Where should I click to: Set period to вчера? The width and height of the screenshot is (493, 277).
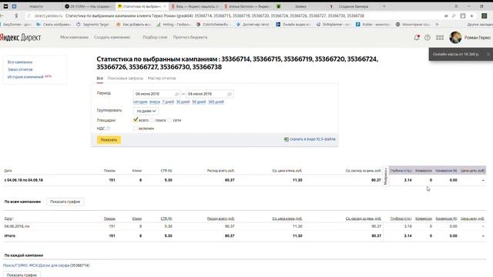click(155, 102)
